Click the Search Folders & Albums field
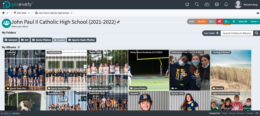The height and width of the screenshot is (116, 260). [237, 33]
